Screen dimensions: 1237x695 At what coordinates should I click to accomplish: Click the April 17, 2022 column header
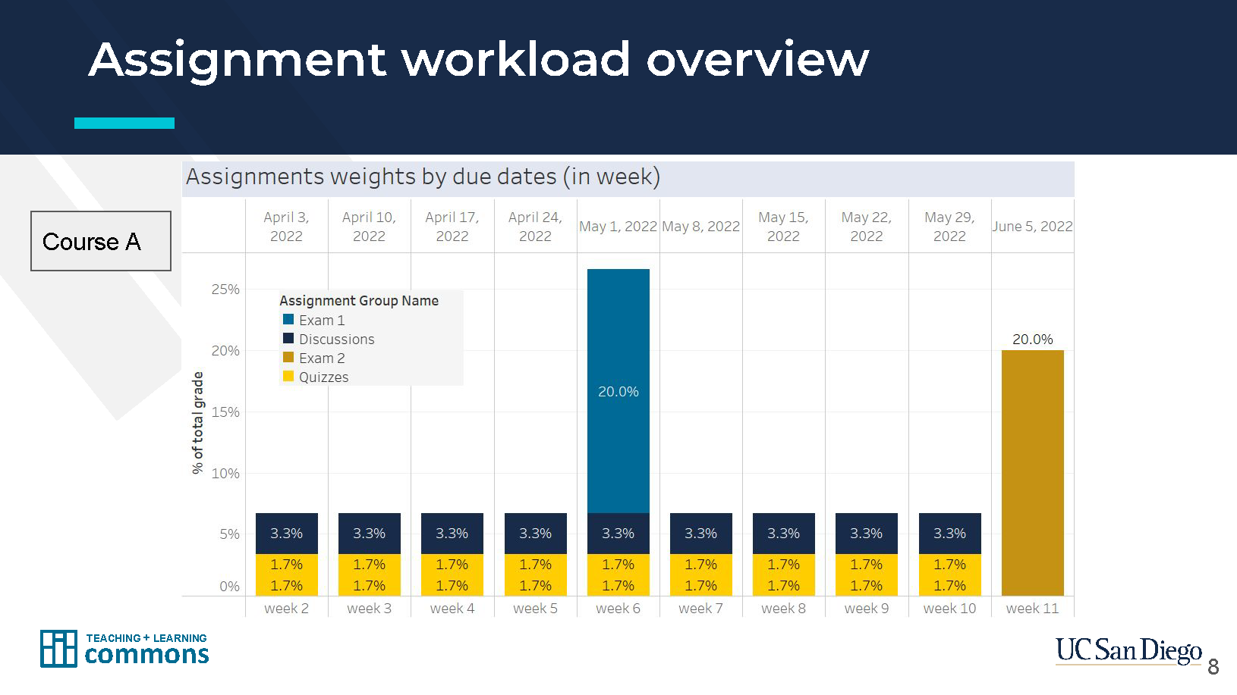(452, 227)
